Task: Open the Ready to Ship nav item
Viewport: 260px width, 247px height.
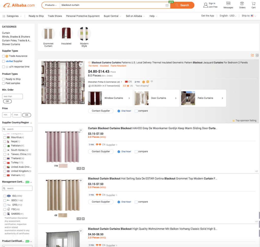Action: click(36, 16)
